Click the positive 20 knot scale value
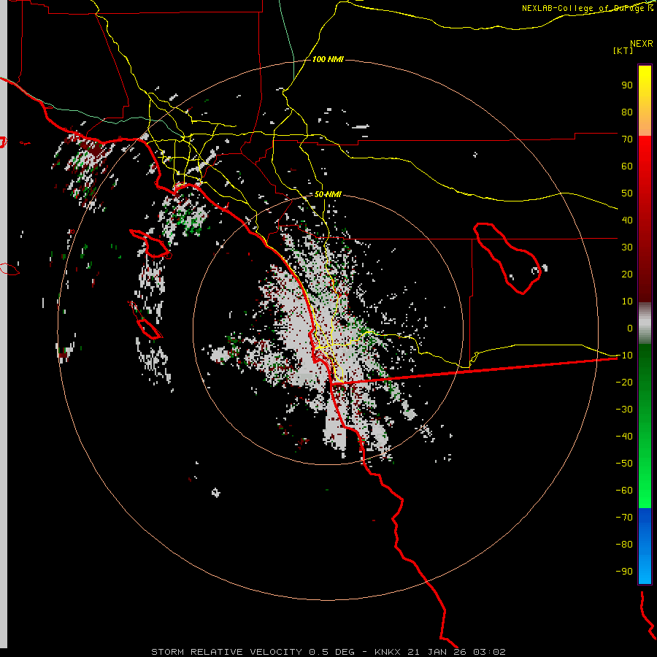This screenshot has width=657, height=657. click(627, 274)
